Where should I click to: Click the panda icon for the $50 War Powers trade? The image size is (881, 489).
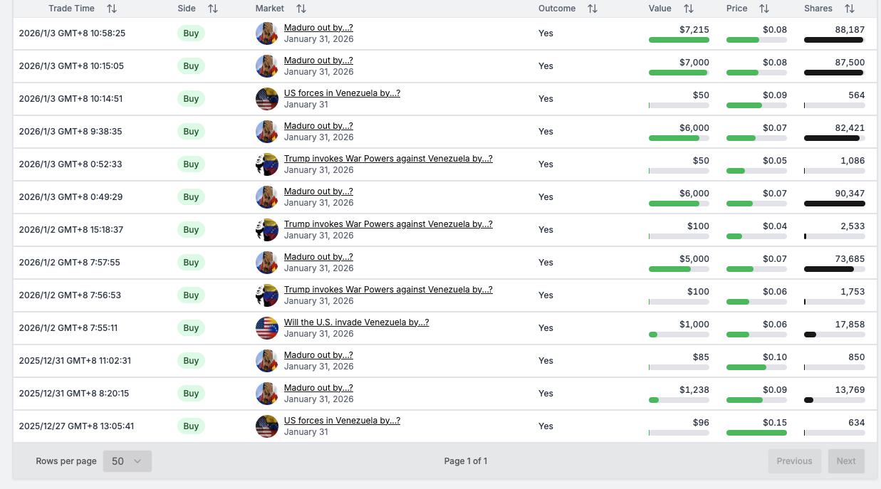coord(267,164)
